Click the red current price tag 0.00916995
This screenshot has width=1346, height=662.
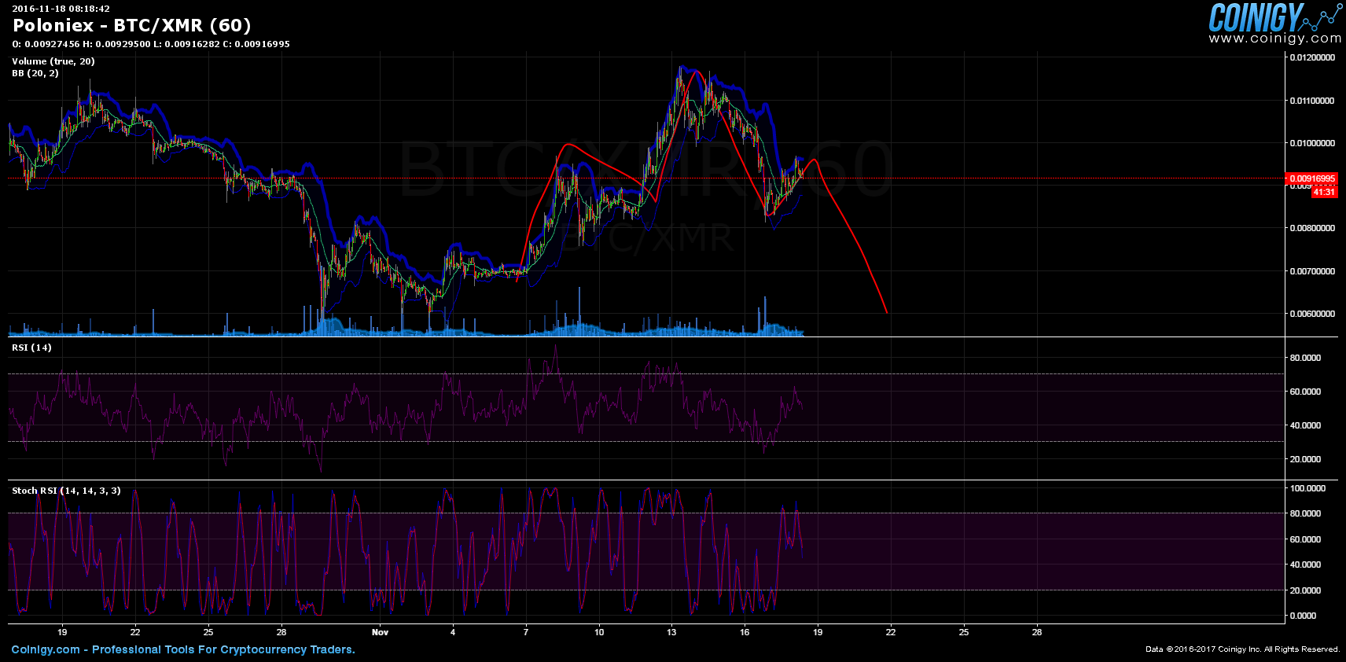pos(1311,178)
